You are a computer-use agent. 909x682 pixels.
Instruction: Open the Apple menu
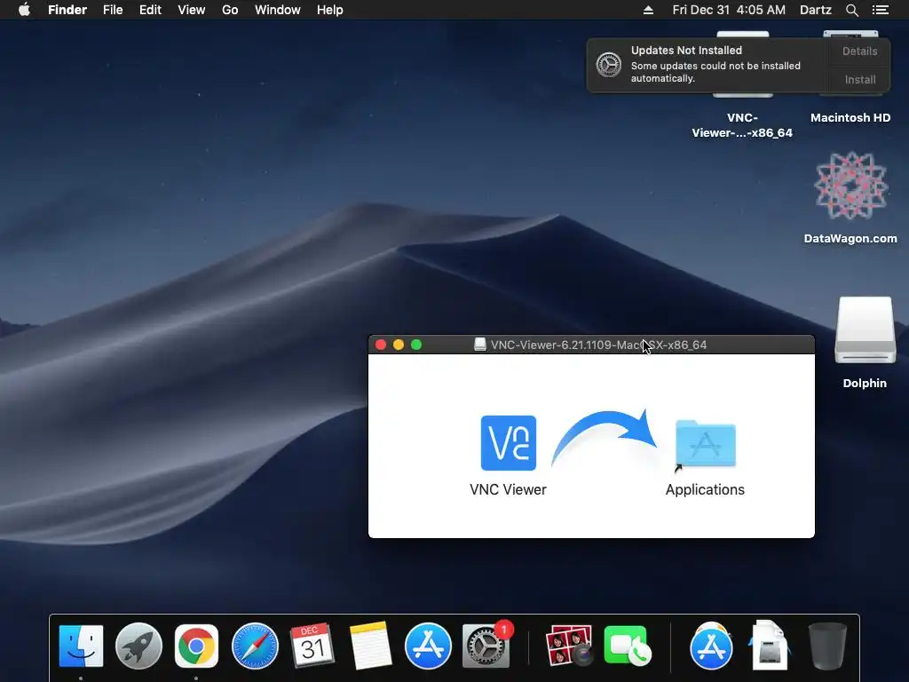click(x=24, y=10)
